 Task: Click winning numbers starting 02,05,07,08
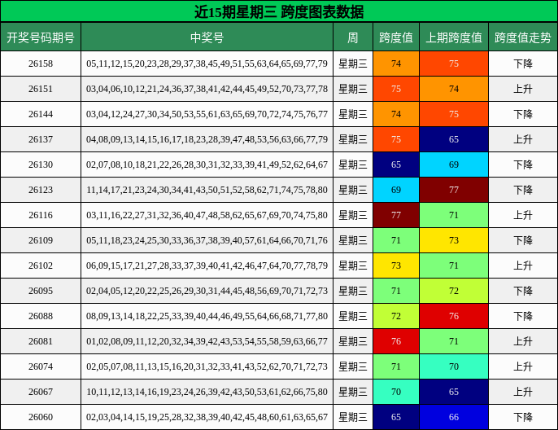coord(207,366)
